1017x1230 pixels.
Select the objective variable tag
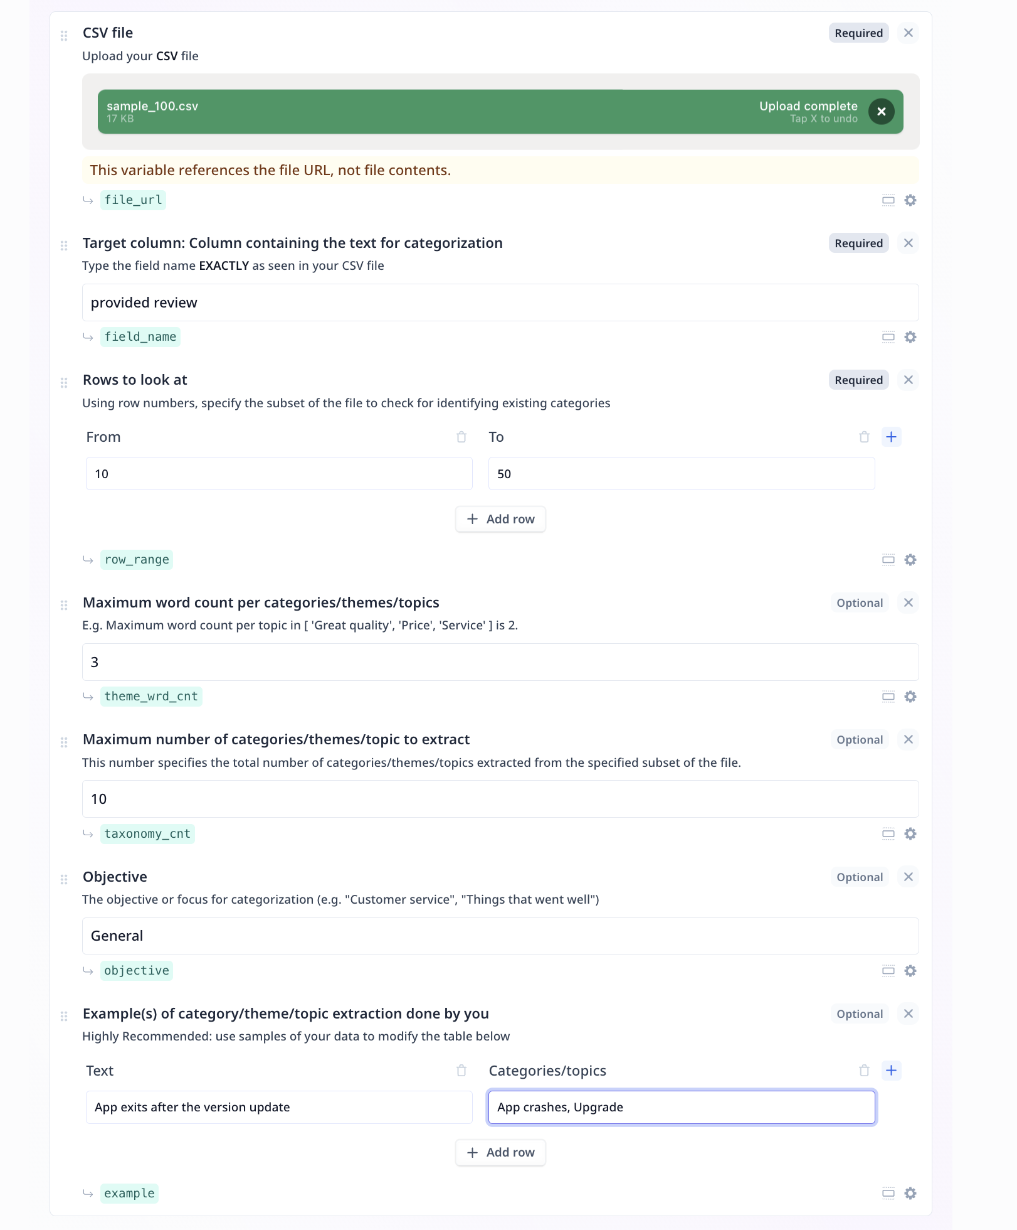[137, 971]
